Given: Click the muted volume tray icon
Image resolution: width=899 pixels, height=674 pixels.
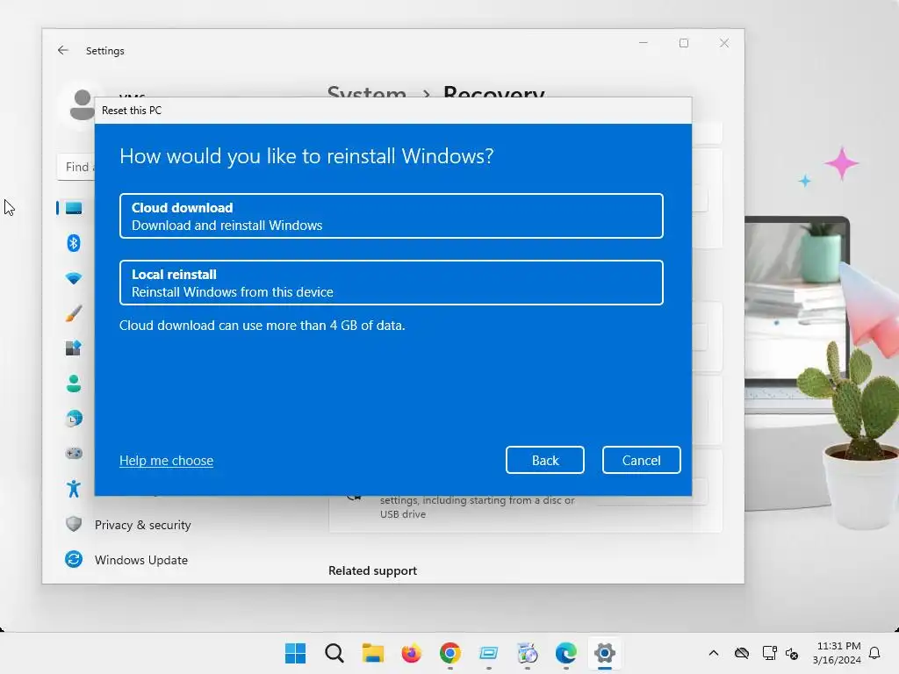Looking at the screenshot, I should (792, 653).
